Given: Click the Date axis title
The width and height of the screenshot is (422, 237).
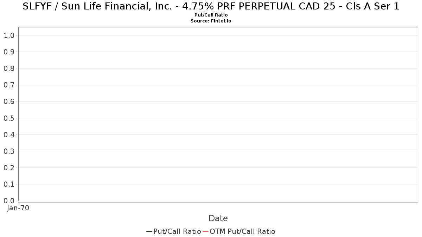Looking at the screenshot, I should coord(218,218).
